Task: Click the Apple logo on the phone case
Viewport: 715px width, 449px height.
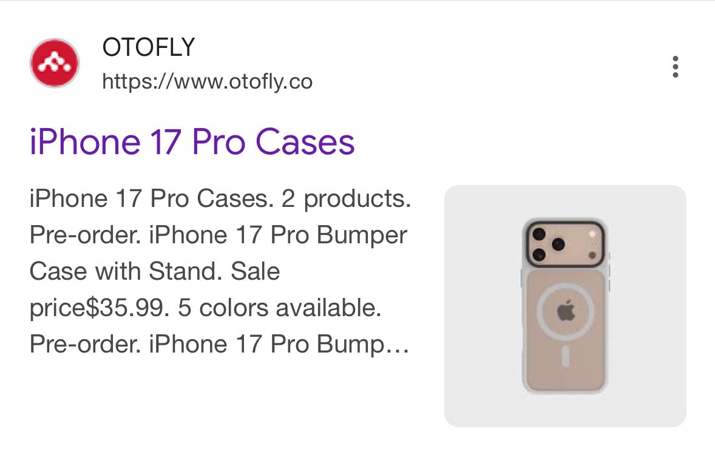Action: pos(566,311)
